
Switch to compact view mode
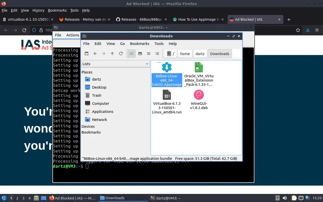[149, 54]
